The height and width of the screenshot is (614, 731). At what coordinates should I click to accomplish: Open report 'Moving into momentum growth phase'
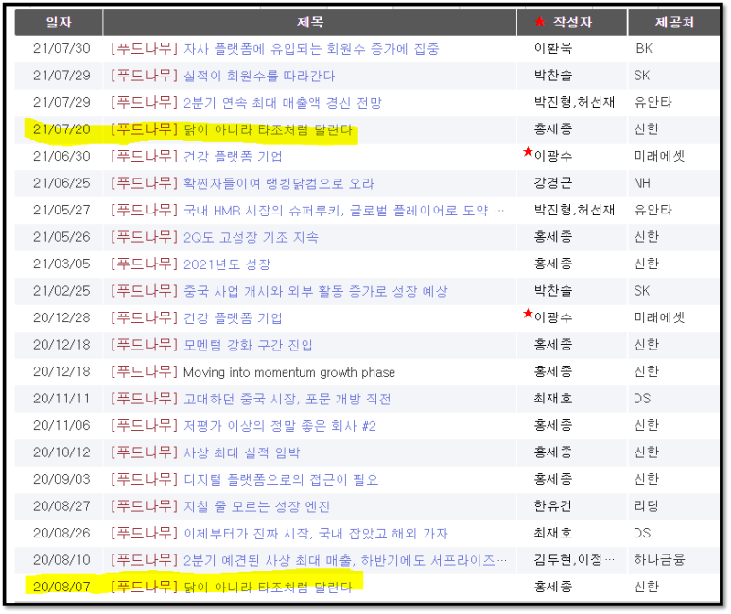pyautogui.click(x=289, y=372)
